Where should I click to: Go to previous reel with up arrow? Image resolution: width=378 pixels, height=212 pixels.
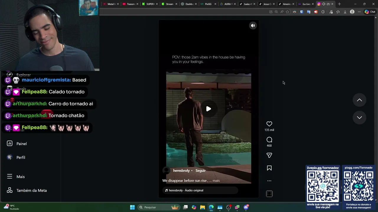tap(359, 100)
